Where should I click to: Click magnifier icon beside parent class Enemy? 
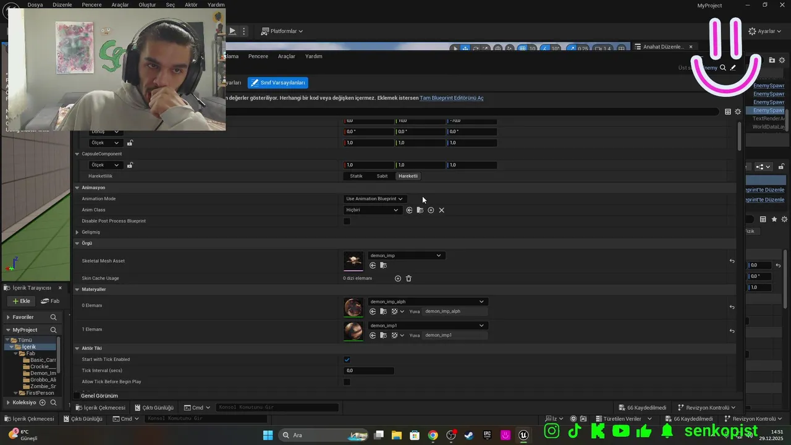(x=722, y=68)
